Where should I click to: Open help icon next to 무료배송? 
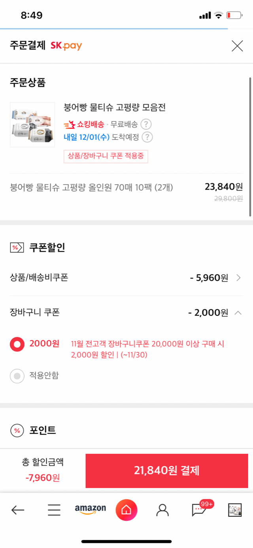146,125
